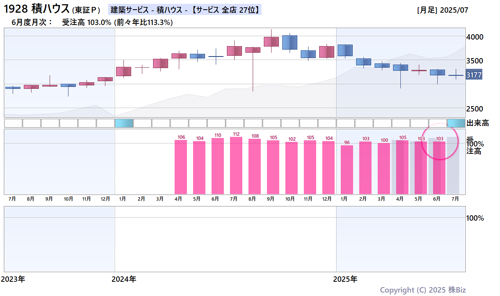Click the pink order bar labeled 106
This screenshot has width=500, height=296.
pyautogui.click(x=181, y=167)
